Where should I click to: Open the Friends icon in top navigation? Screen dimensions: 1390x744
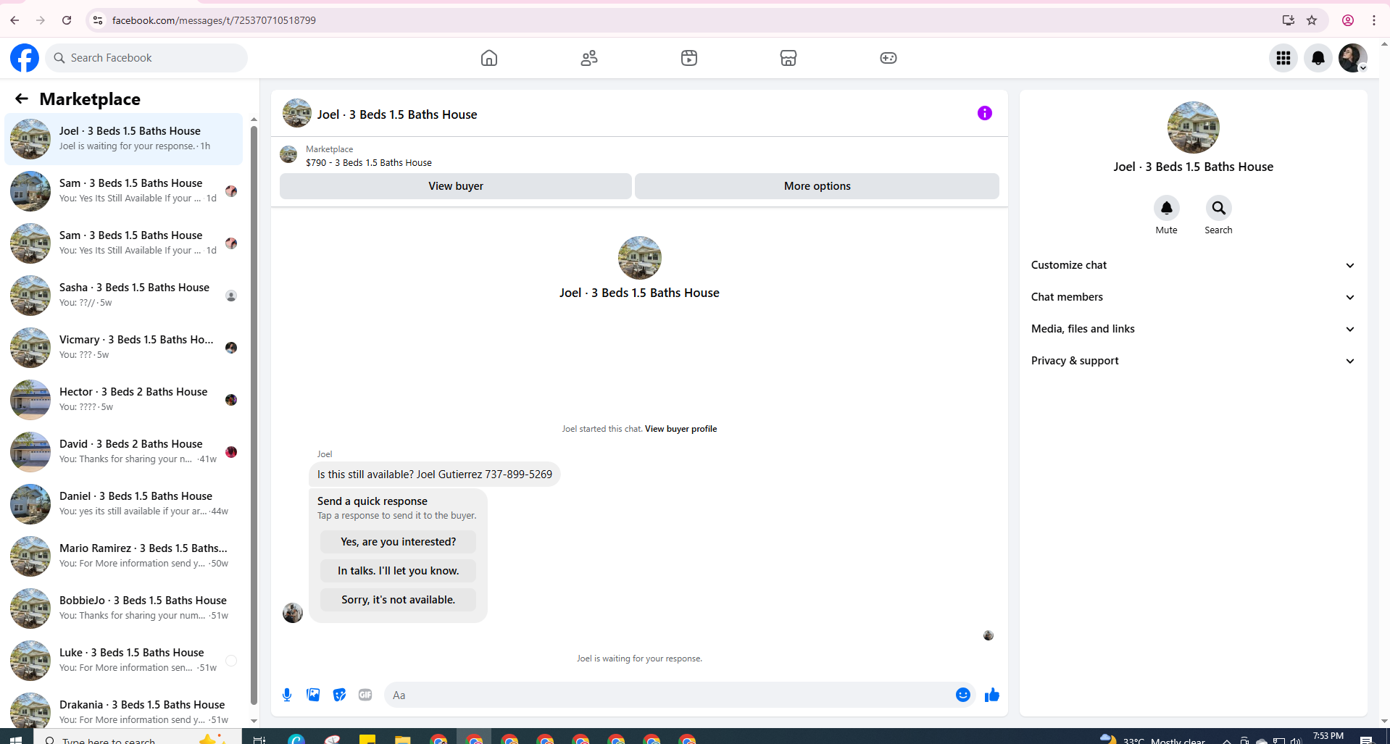pos(589,58)
